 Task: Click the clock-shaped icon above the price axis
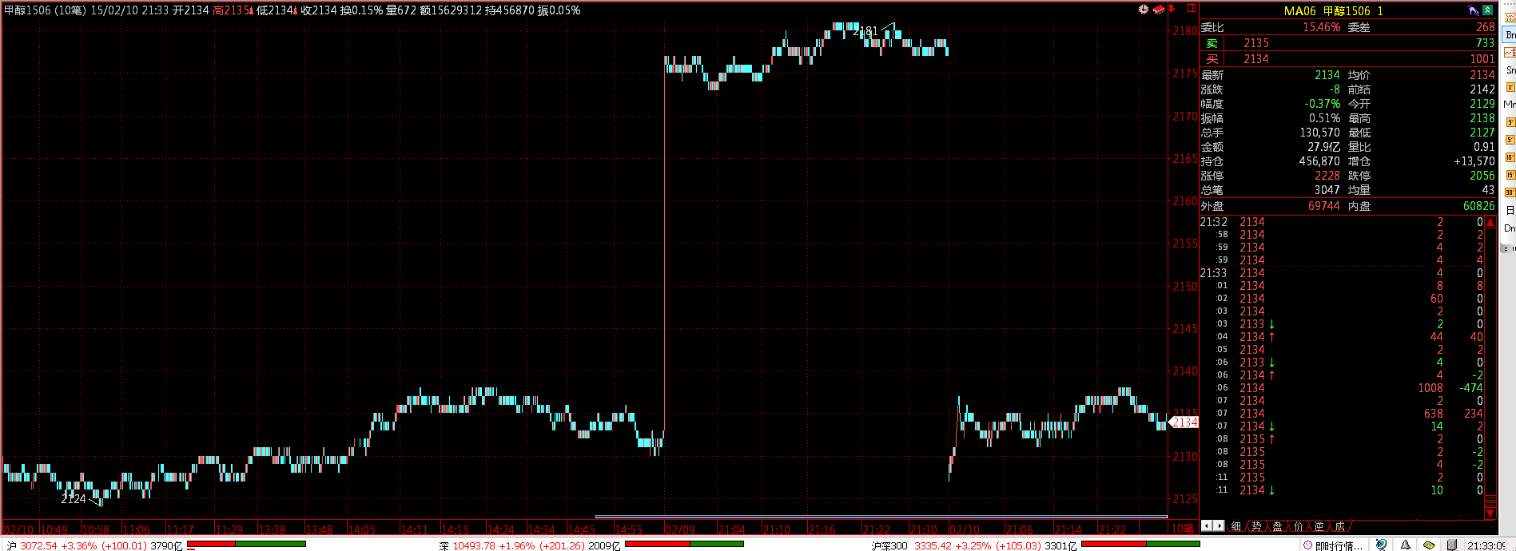[x=1144, y=10]
